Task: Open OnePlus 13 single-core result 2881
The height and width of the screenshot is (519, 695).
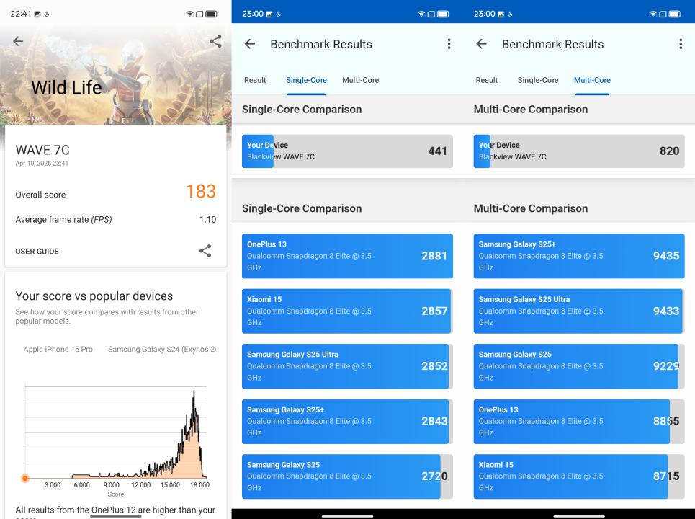Action: pos(347,256)
